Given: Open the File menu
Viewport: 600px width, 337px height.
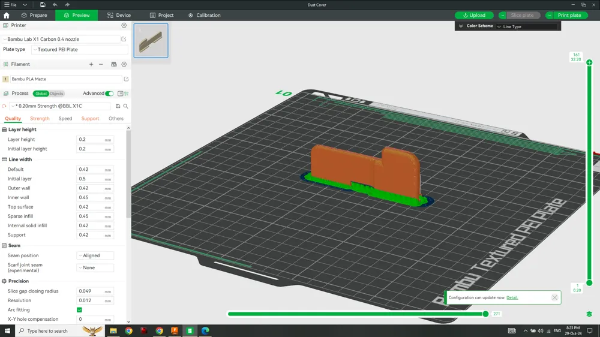Looking at the screenshot, I should click(x=10, y=5).
